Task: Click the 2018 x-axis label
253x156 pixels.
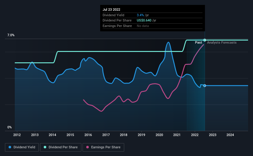Action: coord(124,135)
